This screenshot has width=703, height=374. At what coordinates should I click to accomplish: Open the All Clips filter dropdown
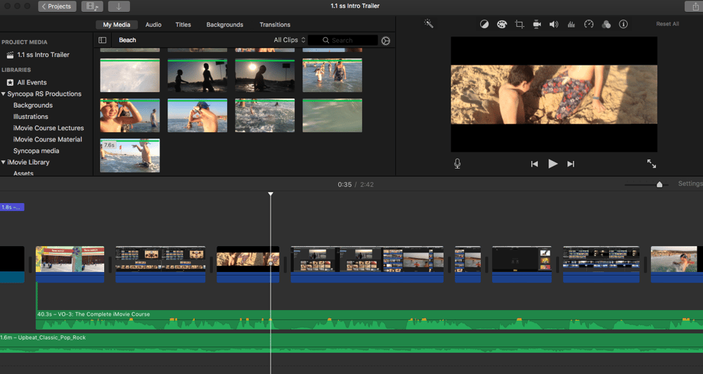pyautogui.click(x=290, y=40)
